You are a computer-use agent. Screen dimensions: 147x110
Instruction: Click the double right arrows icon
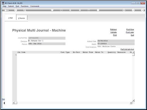click(80, 10)
